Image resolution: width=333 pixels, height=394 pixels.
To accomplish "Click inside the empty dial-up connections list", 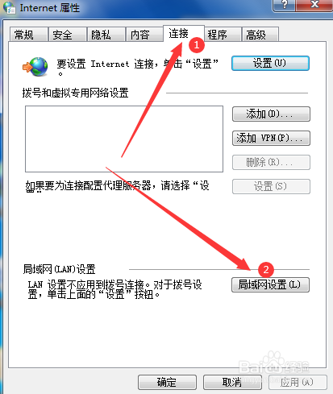I will [124, 139].
